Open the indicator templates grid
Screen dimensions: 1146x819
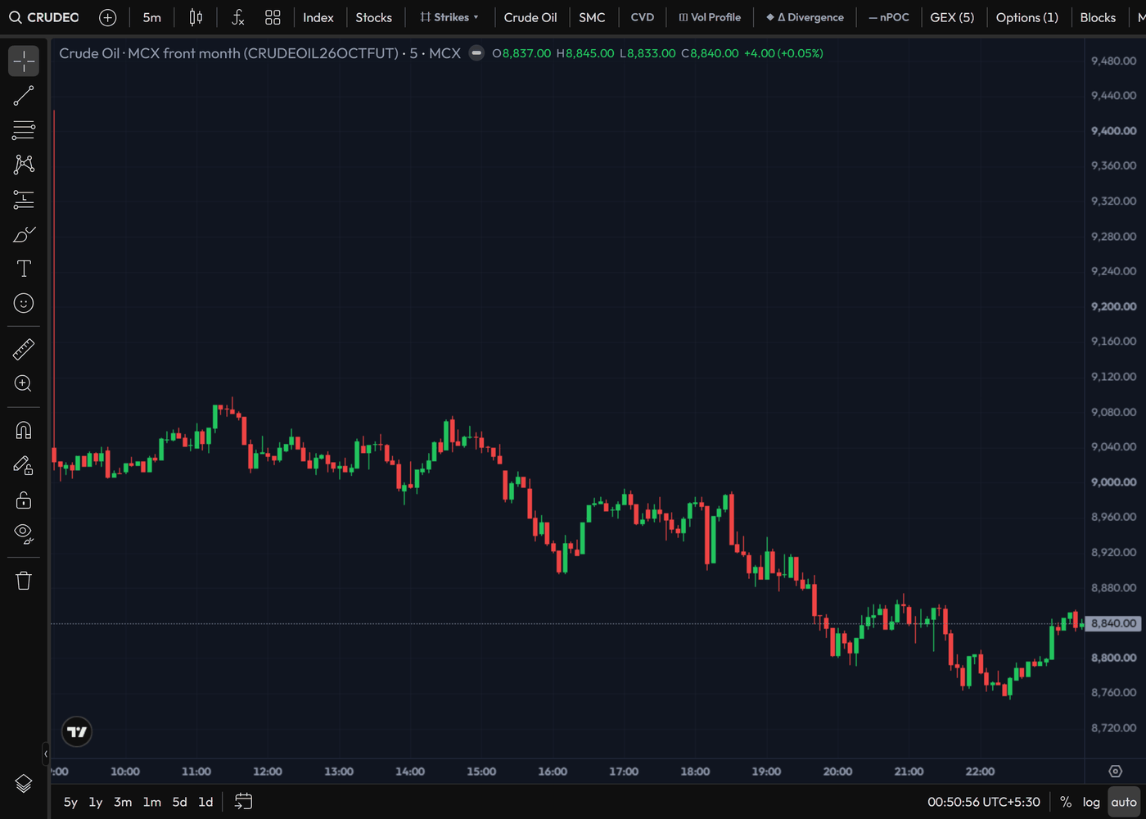[273, 17]
